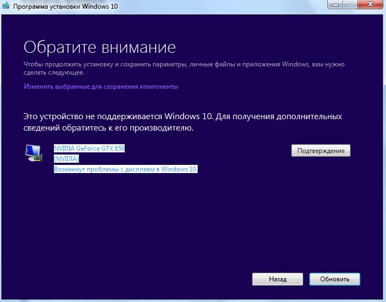
Task: Click the display device adapter icon
Action: [34, 153]
